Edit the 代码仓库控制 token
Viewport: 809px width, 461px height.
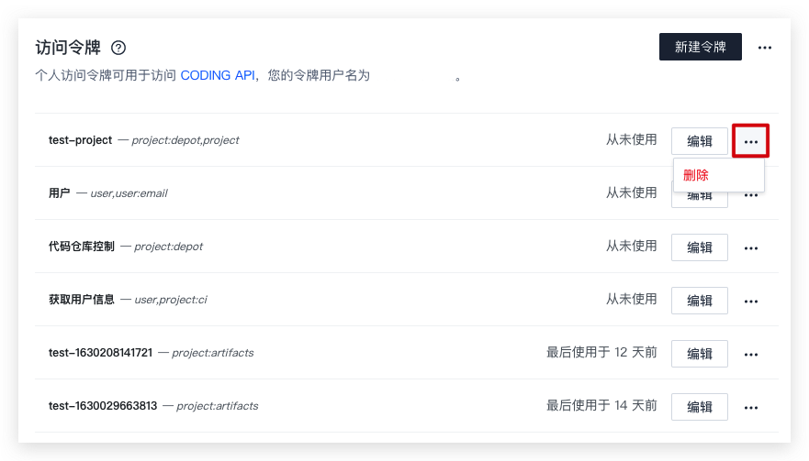[699, 247]
